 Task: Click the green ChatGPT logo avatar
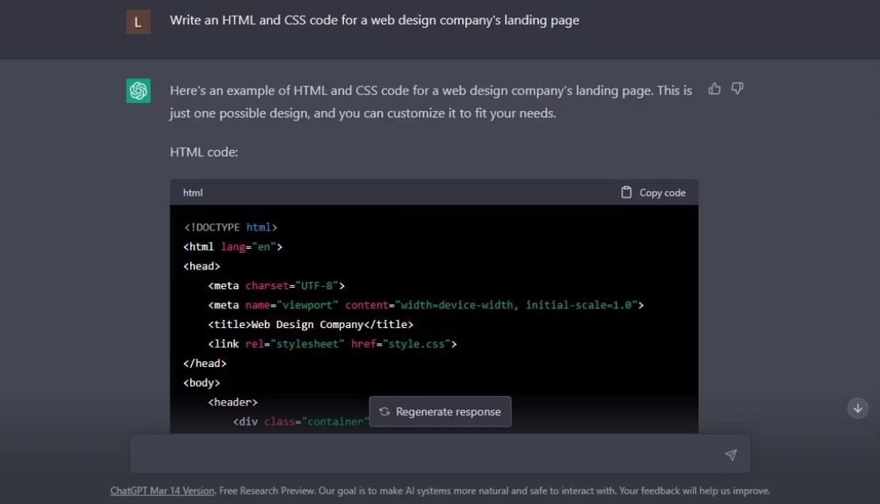pos(138,91)
